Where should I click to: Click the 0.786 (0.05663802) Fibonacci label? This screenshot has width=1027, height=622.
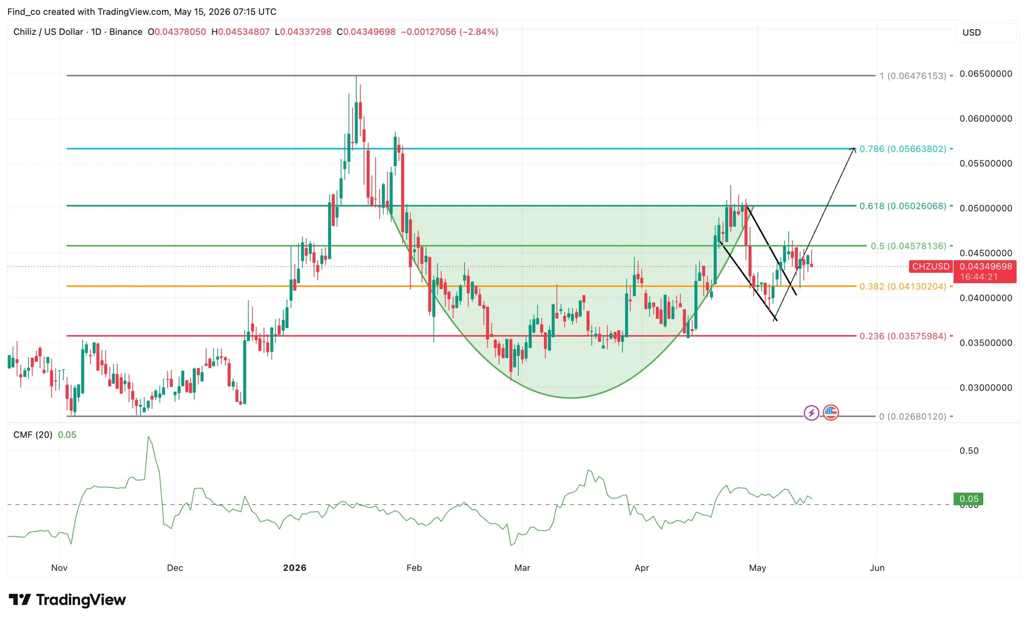click(x=903, y=149)
